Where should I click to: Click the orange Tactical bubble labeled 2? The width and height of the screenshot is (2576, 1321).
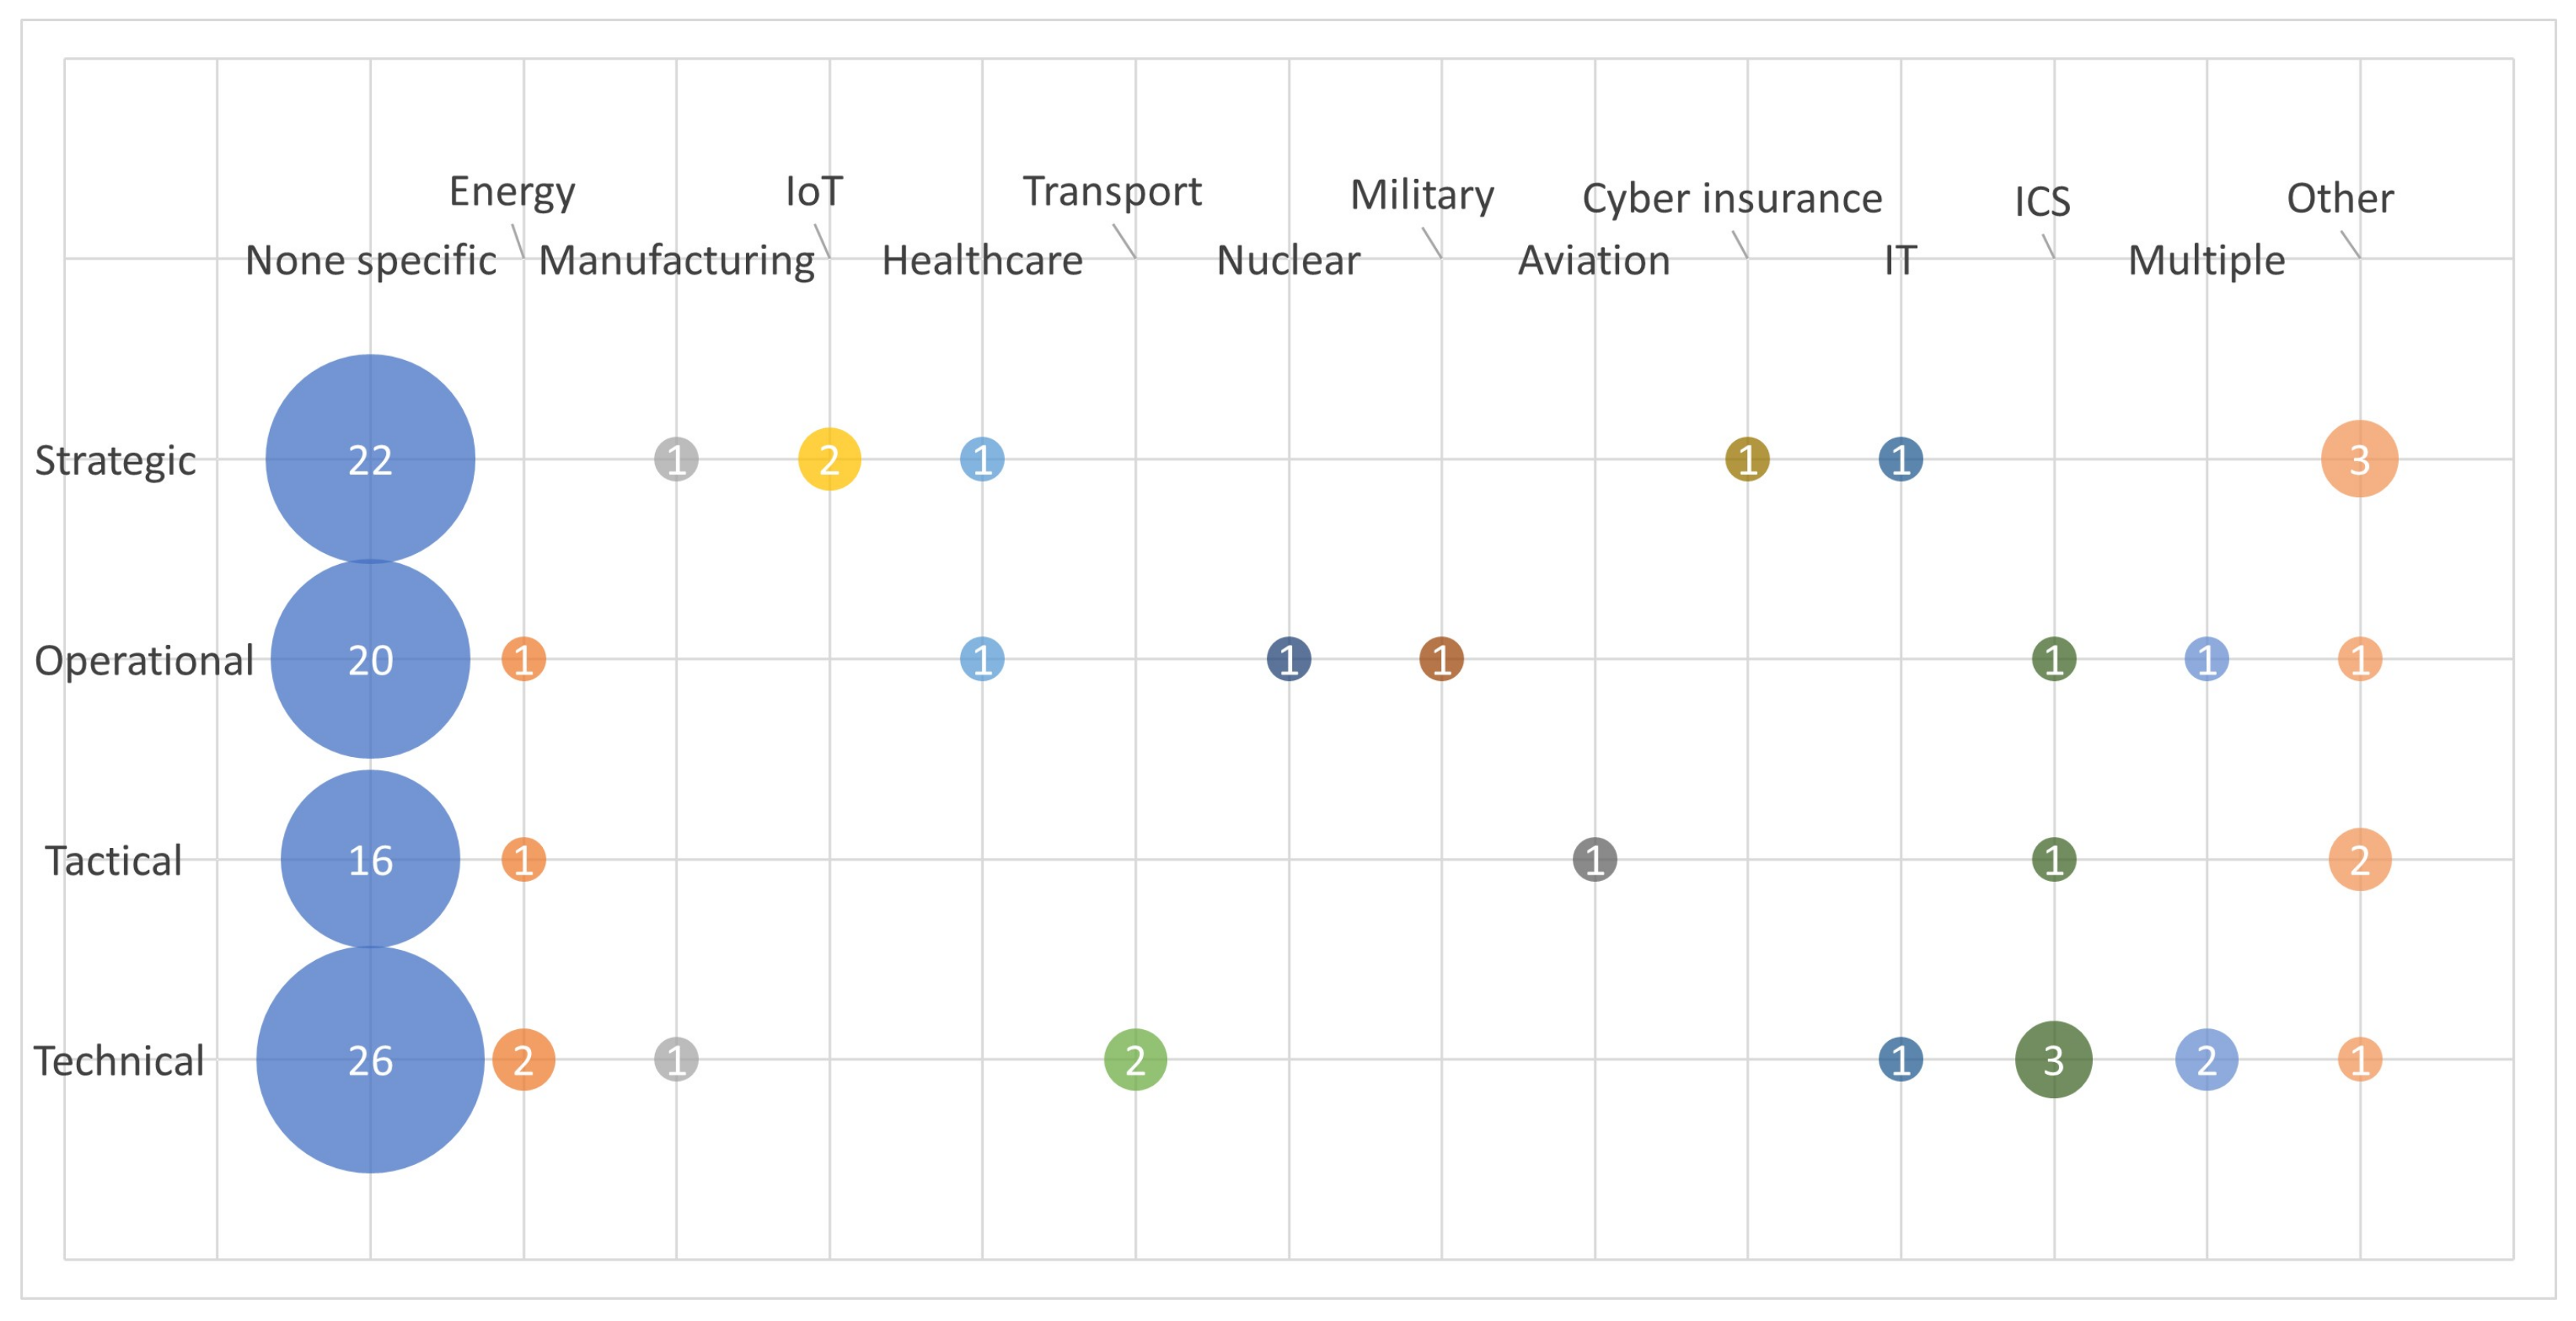point(2359,859)
